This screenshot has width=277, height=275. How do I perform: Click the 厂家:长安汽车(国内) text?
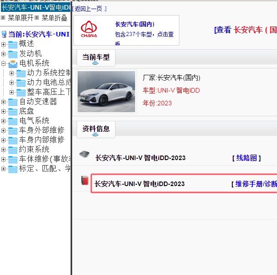click(x=172, y=78)
